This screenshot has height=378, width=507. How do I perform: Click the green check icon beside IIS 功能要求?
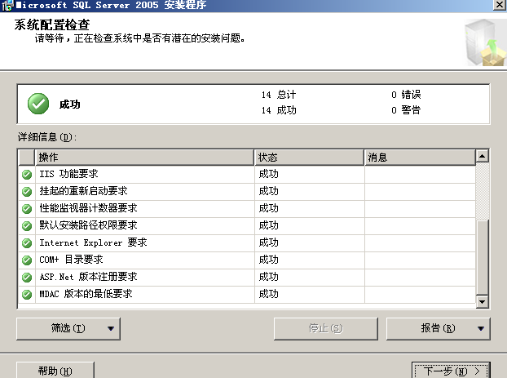(27, 175)
